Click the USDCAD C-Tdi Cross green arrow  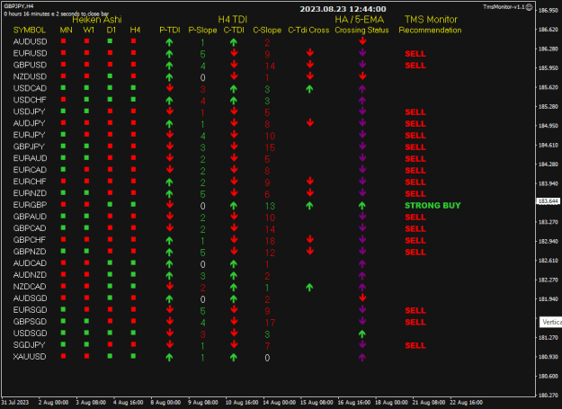coord(309,89)
